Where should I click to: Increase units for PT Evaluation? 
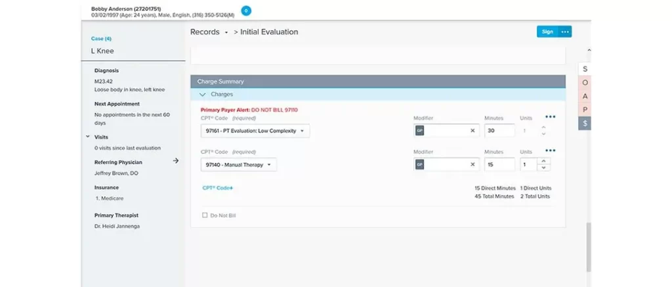tap(543, 127)
